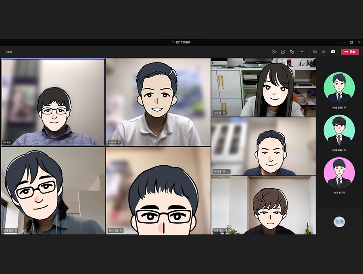The width and height of the screenshot is (363, 274).
Task: Select glasses man in gray shirt tile
Action: point(53,191)
